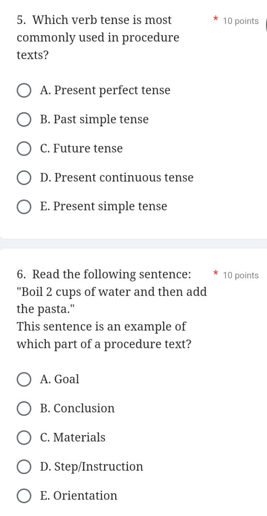The width and height of the screenshot is (267, 516).
Task: Click the question 5 text about verb tense
Action: pos(97,37)
